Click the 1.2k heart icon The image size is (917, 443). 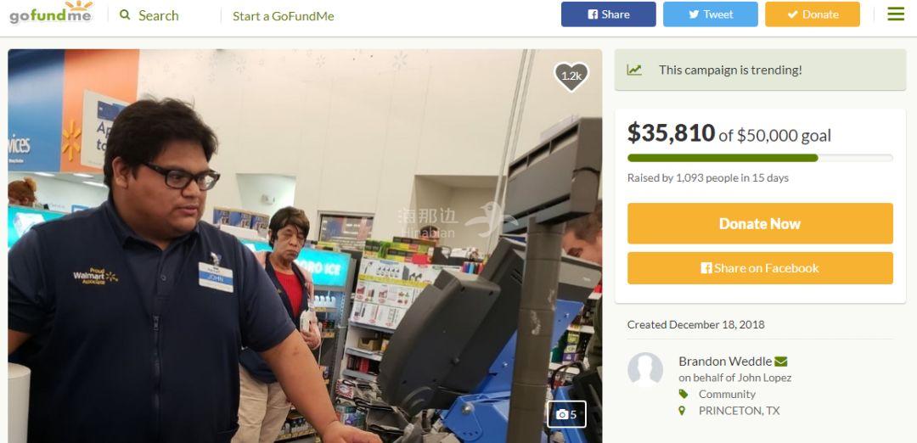pos(571,76)
